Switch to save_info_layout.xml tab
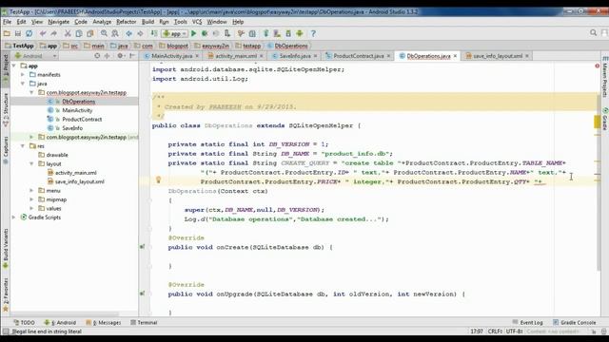The height and width of the screenshot is (342, 609). pos(497,56)
